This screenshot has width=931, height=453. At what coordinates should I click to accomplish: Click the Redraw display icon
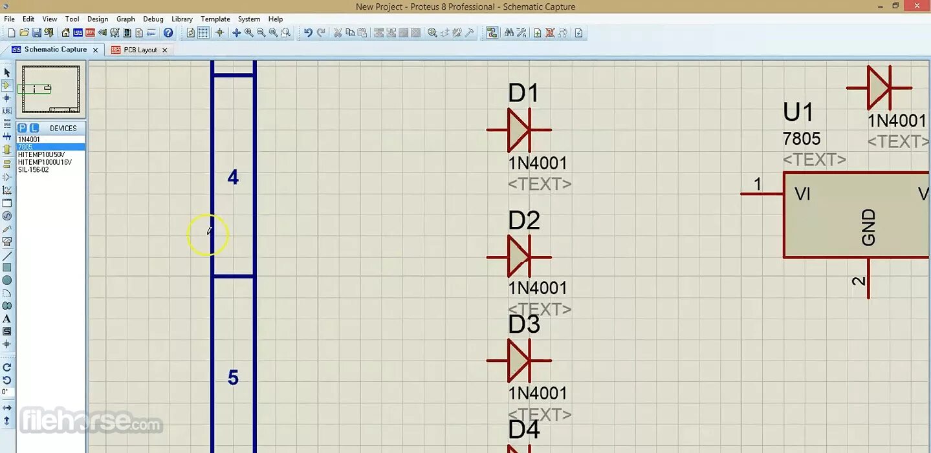click(x=190, y=33)
